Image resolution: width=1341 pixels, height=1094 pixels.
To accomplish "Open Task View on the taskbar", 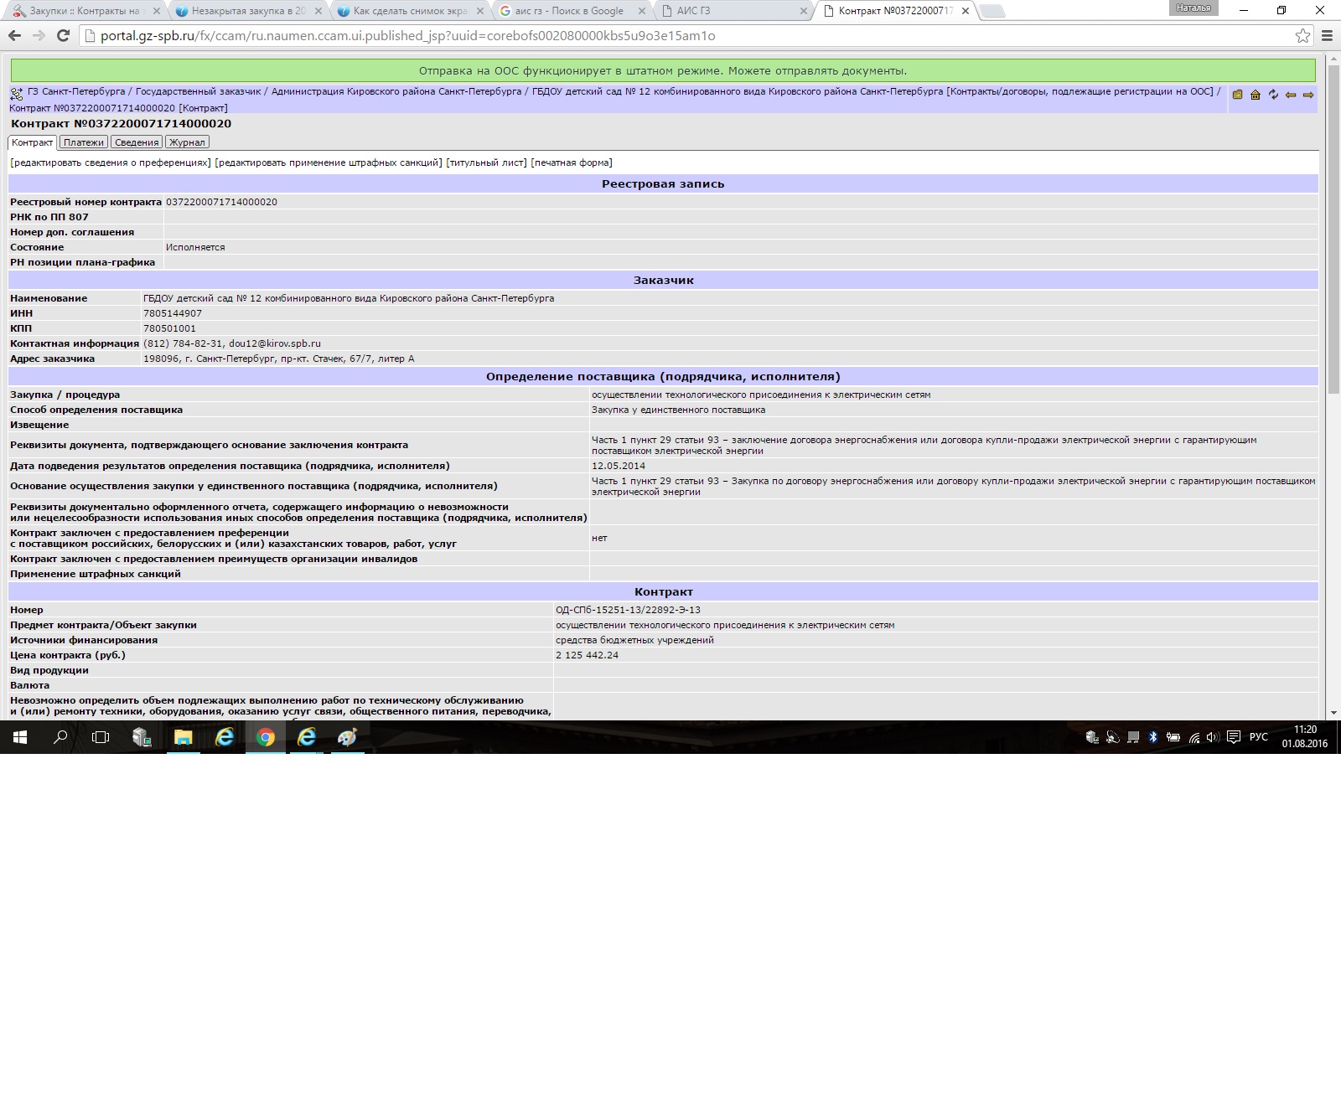I will tap(101, 737).
